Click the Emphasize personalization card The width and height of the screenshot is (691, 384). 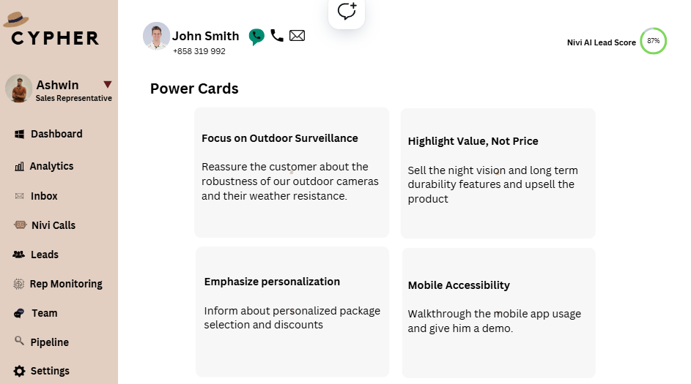292,312
